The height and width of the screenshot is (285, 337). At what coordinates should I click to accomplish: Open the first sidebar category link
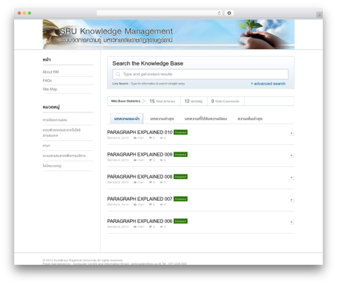pyautogui.click(x=55, y=120)
